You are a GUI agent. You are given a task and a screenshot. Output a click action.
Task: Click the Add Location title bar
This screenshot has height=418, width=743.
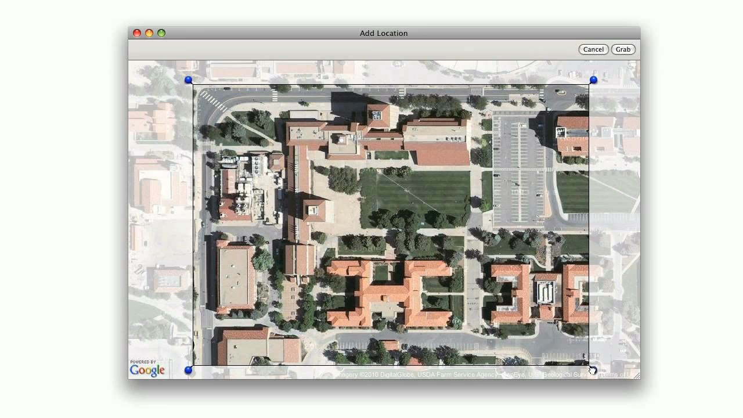(x=383, y=33)
